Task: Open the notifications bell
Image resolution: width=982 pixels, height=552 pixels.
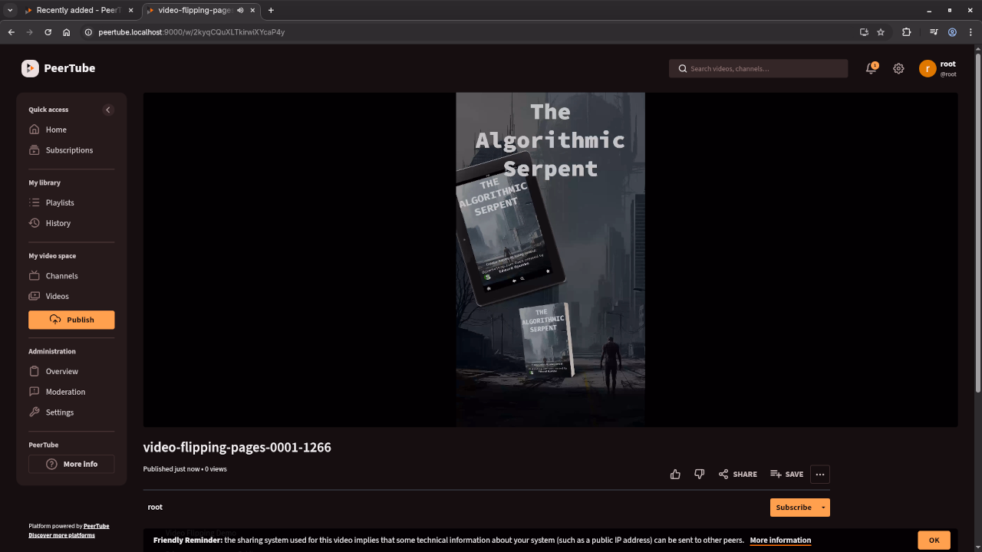Action: pos(871,68)
